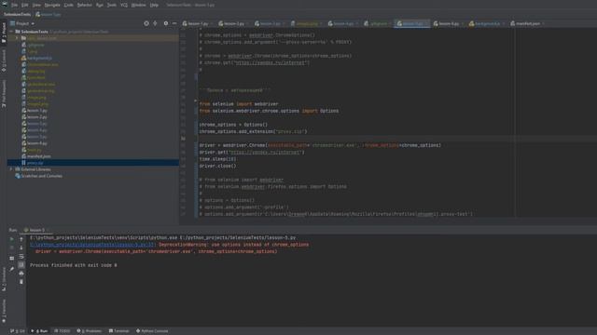Open the Git tool window
The width and height of the screenshot is (597, 335).
[18, 331]
